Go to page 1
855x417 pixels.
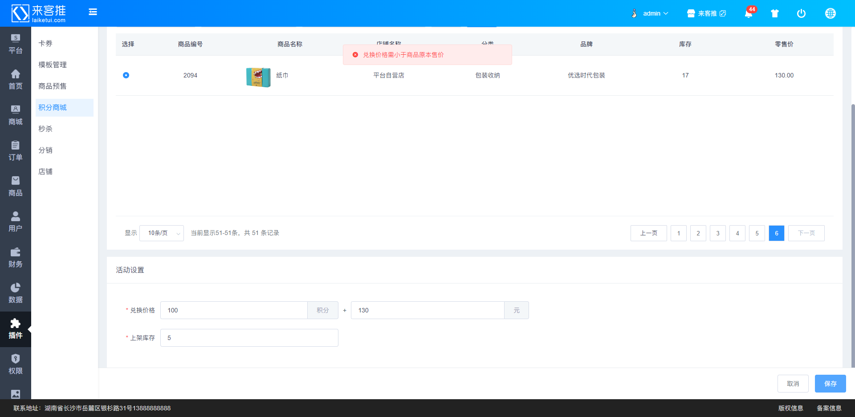pyautogui.click(x=679, y=233)
